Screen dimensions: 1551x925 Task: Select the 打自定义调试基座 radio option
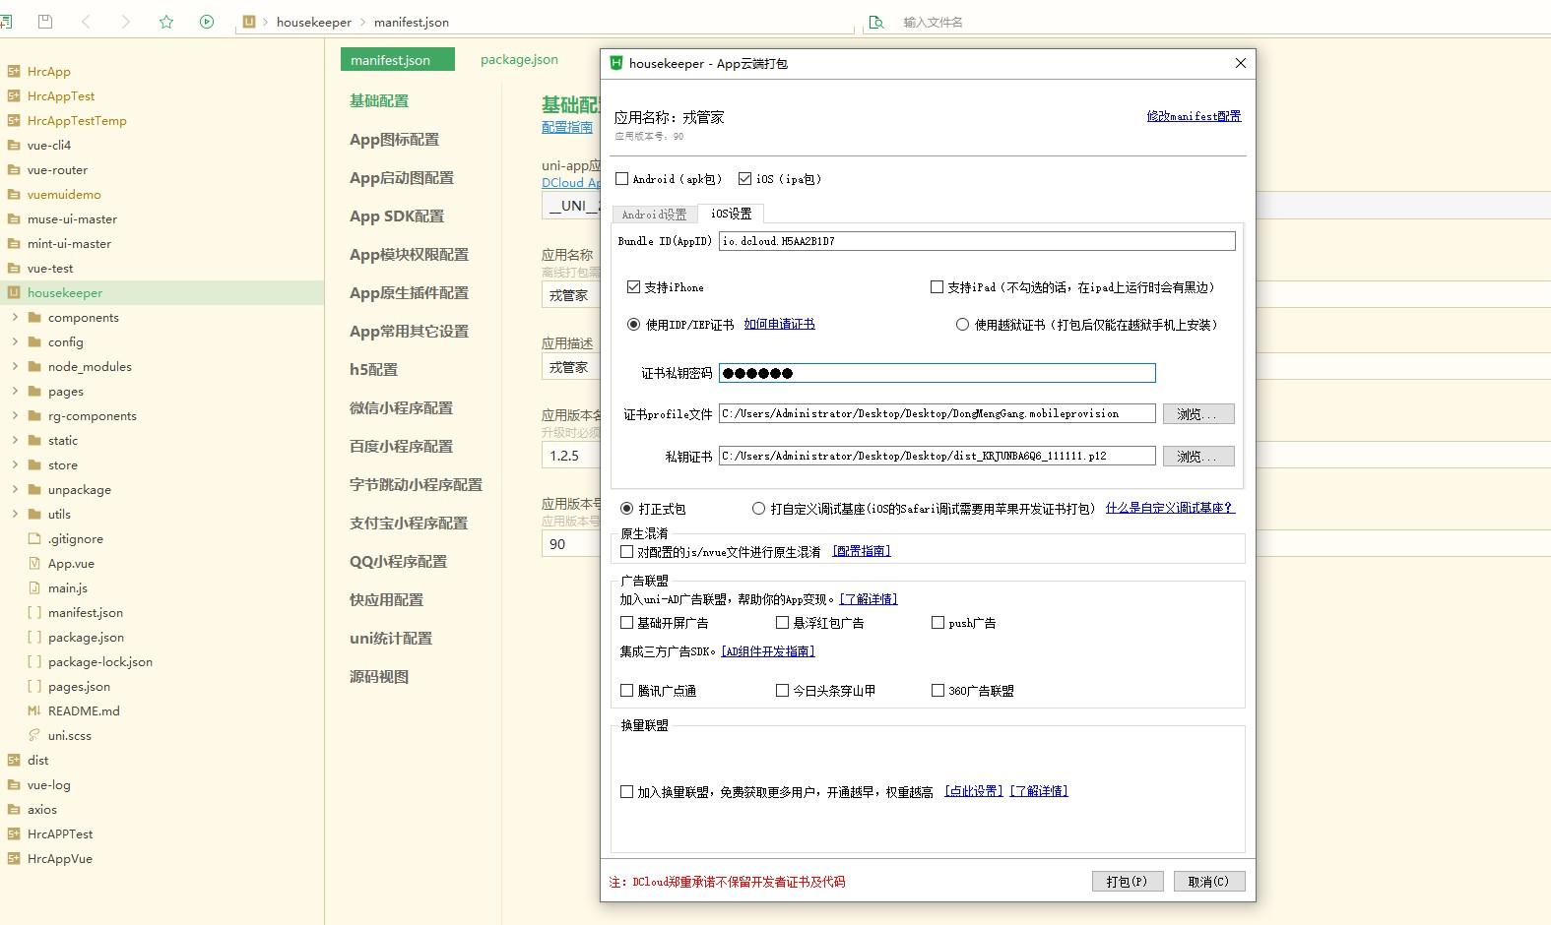(x=758, y=509)
